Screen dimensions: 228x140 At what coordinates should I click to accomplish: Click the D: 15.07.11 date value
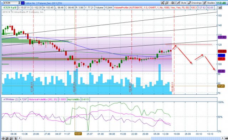point(24,7)
